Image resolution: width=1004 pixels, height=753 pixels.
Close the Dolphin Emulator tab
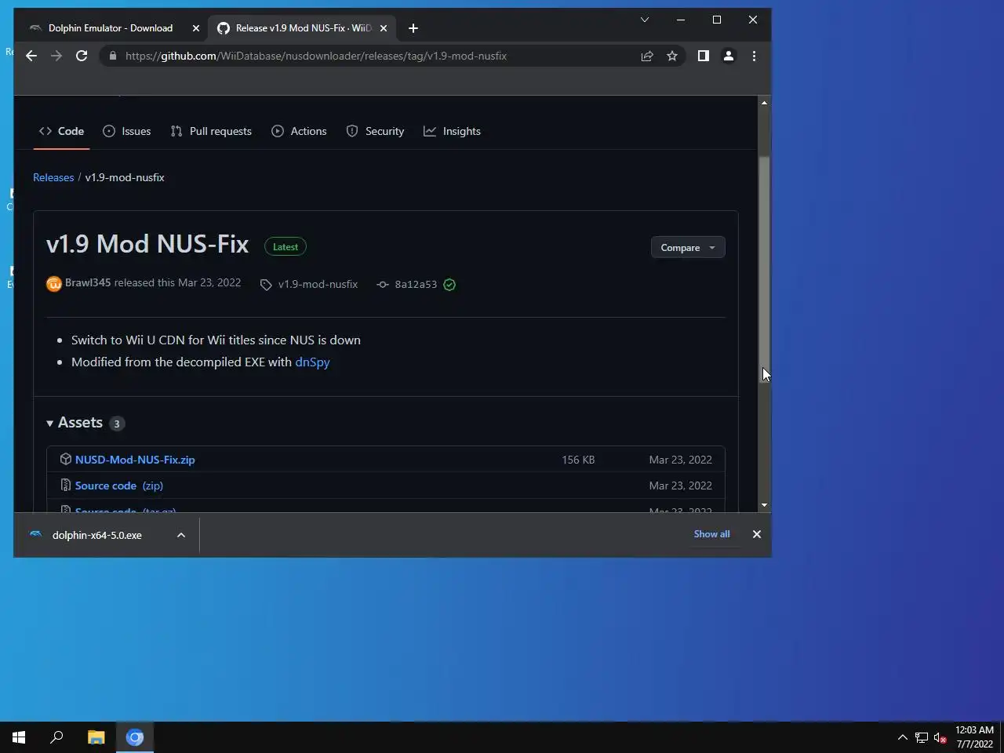[196, 28]
